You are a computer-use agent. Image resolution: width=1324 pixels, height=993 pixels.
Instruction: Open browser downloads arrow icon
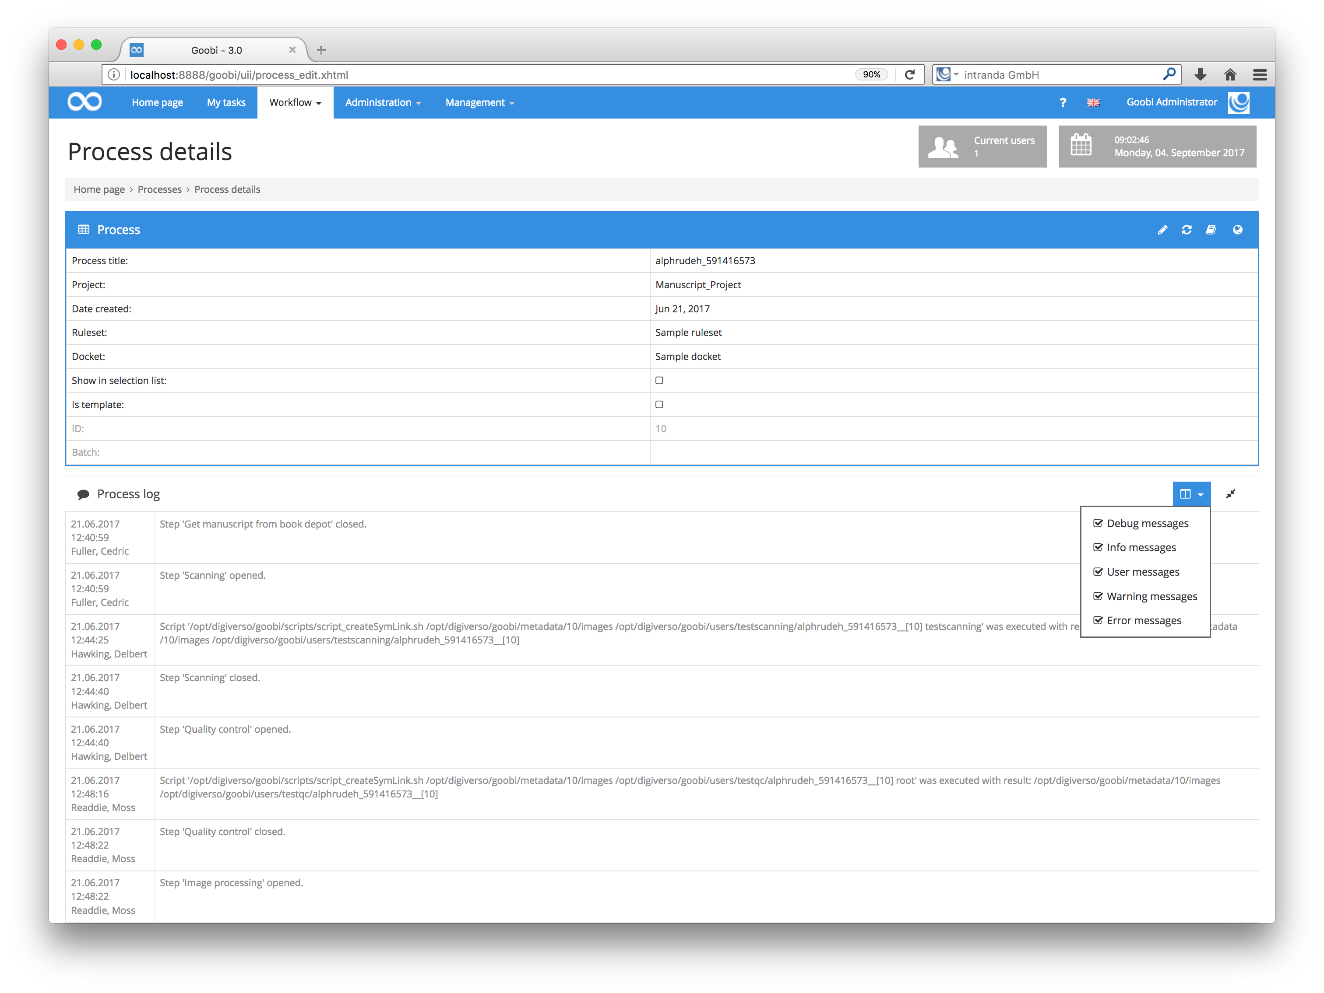1200,75
